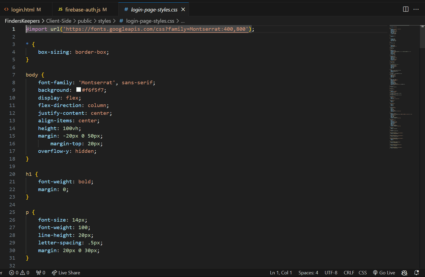
Task: Launch Go Live server from status bar
Action: [x=384, y=273]
